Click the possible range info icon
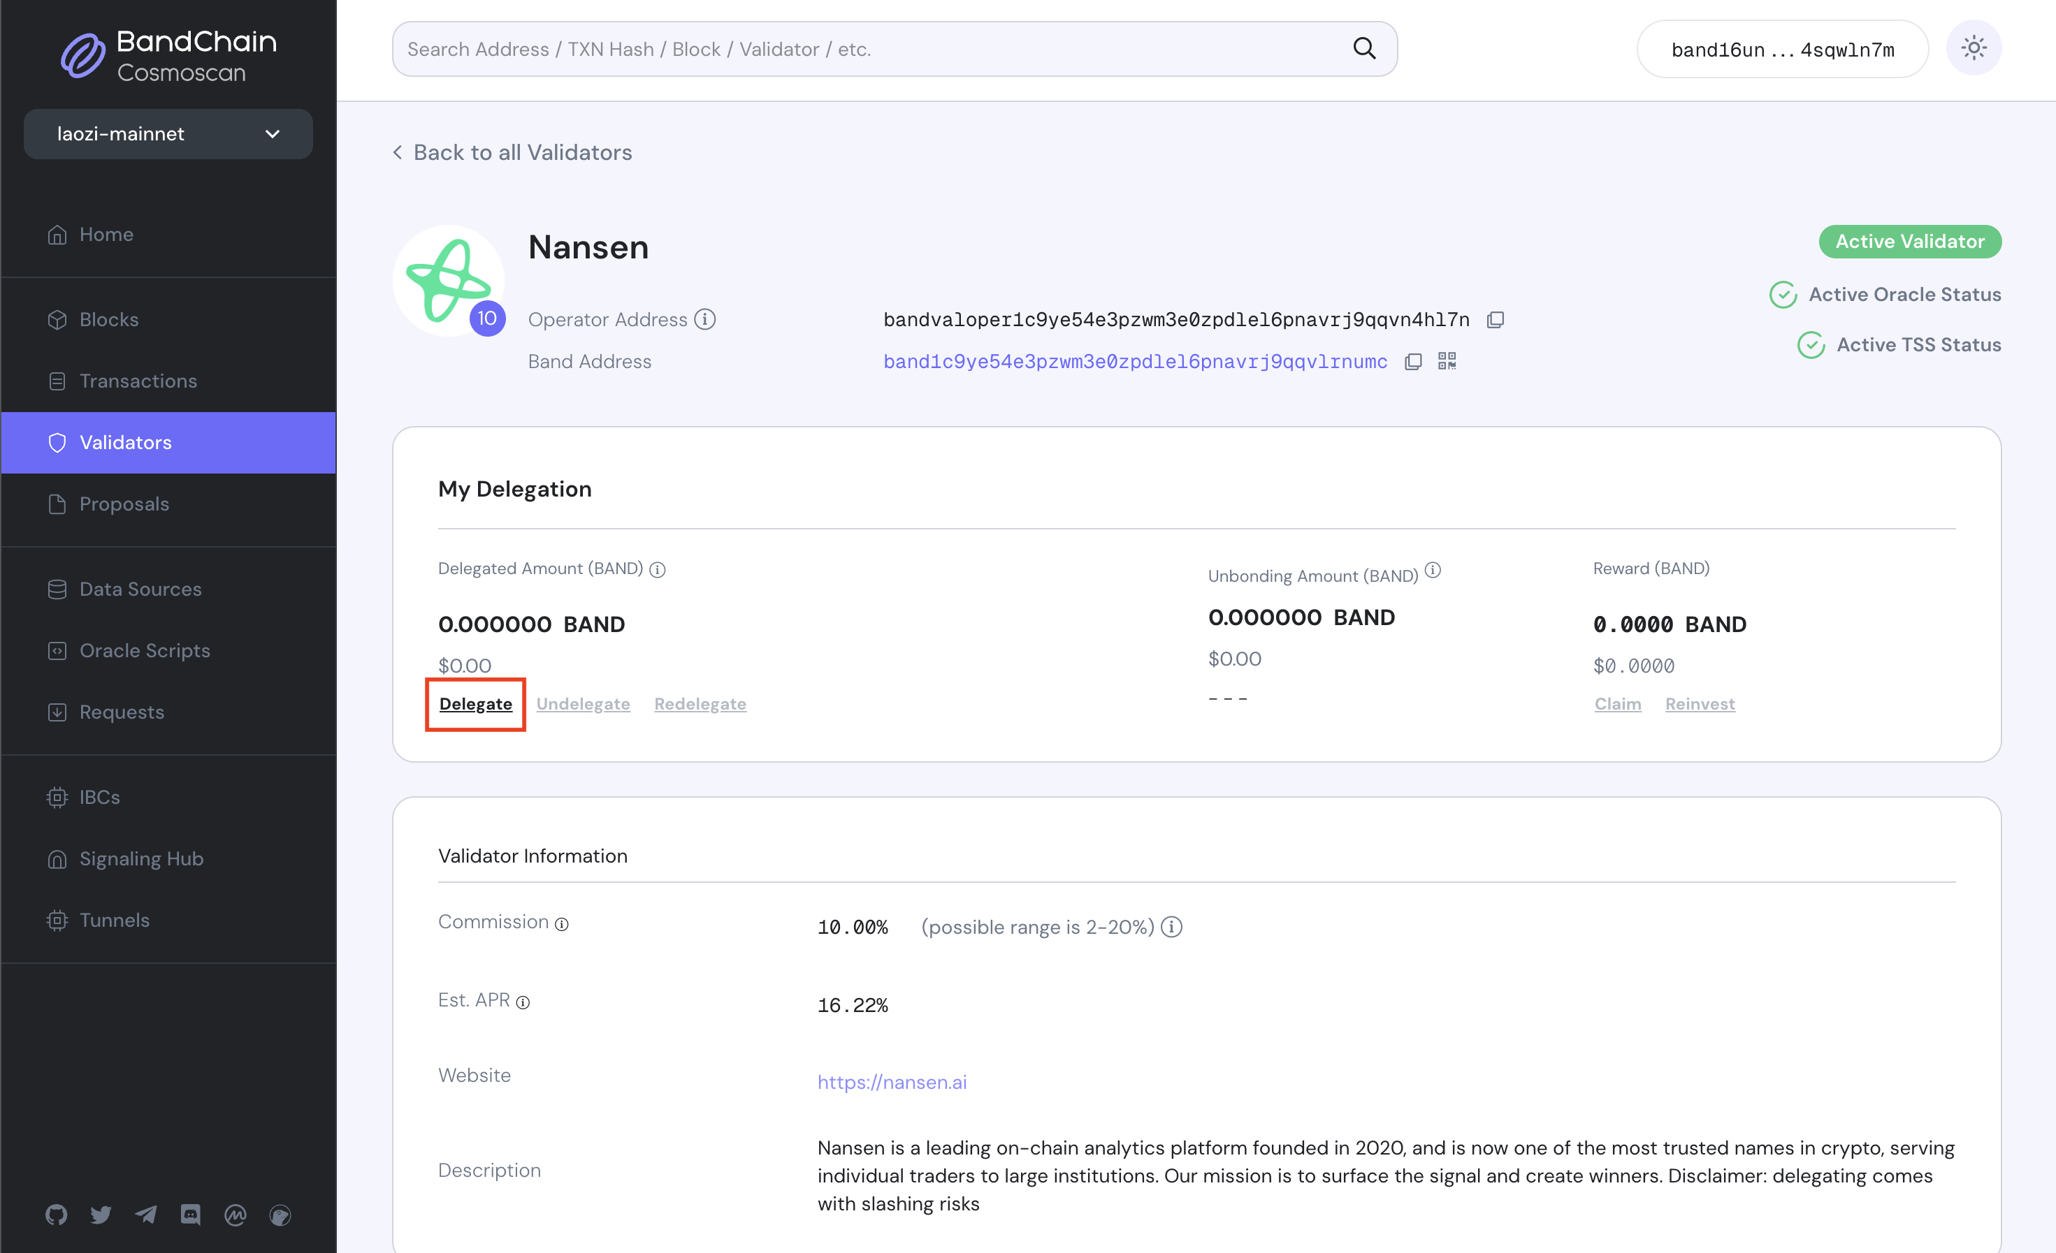Image resolution: width=2056 pixels, height=1253 pixels. 1171,927
